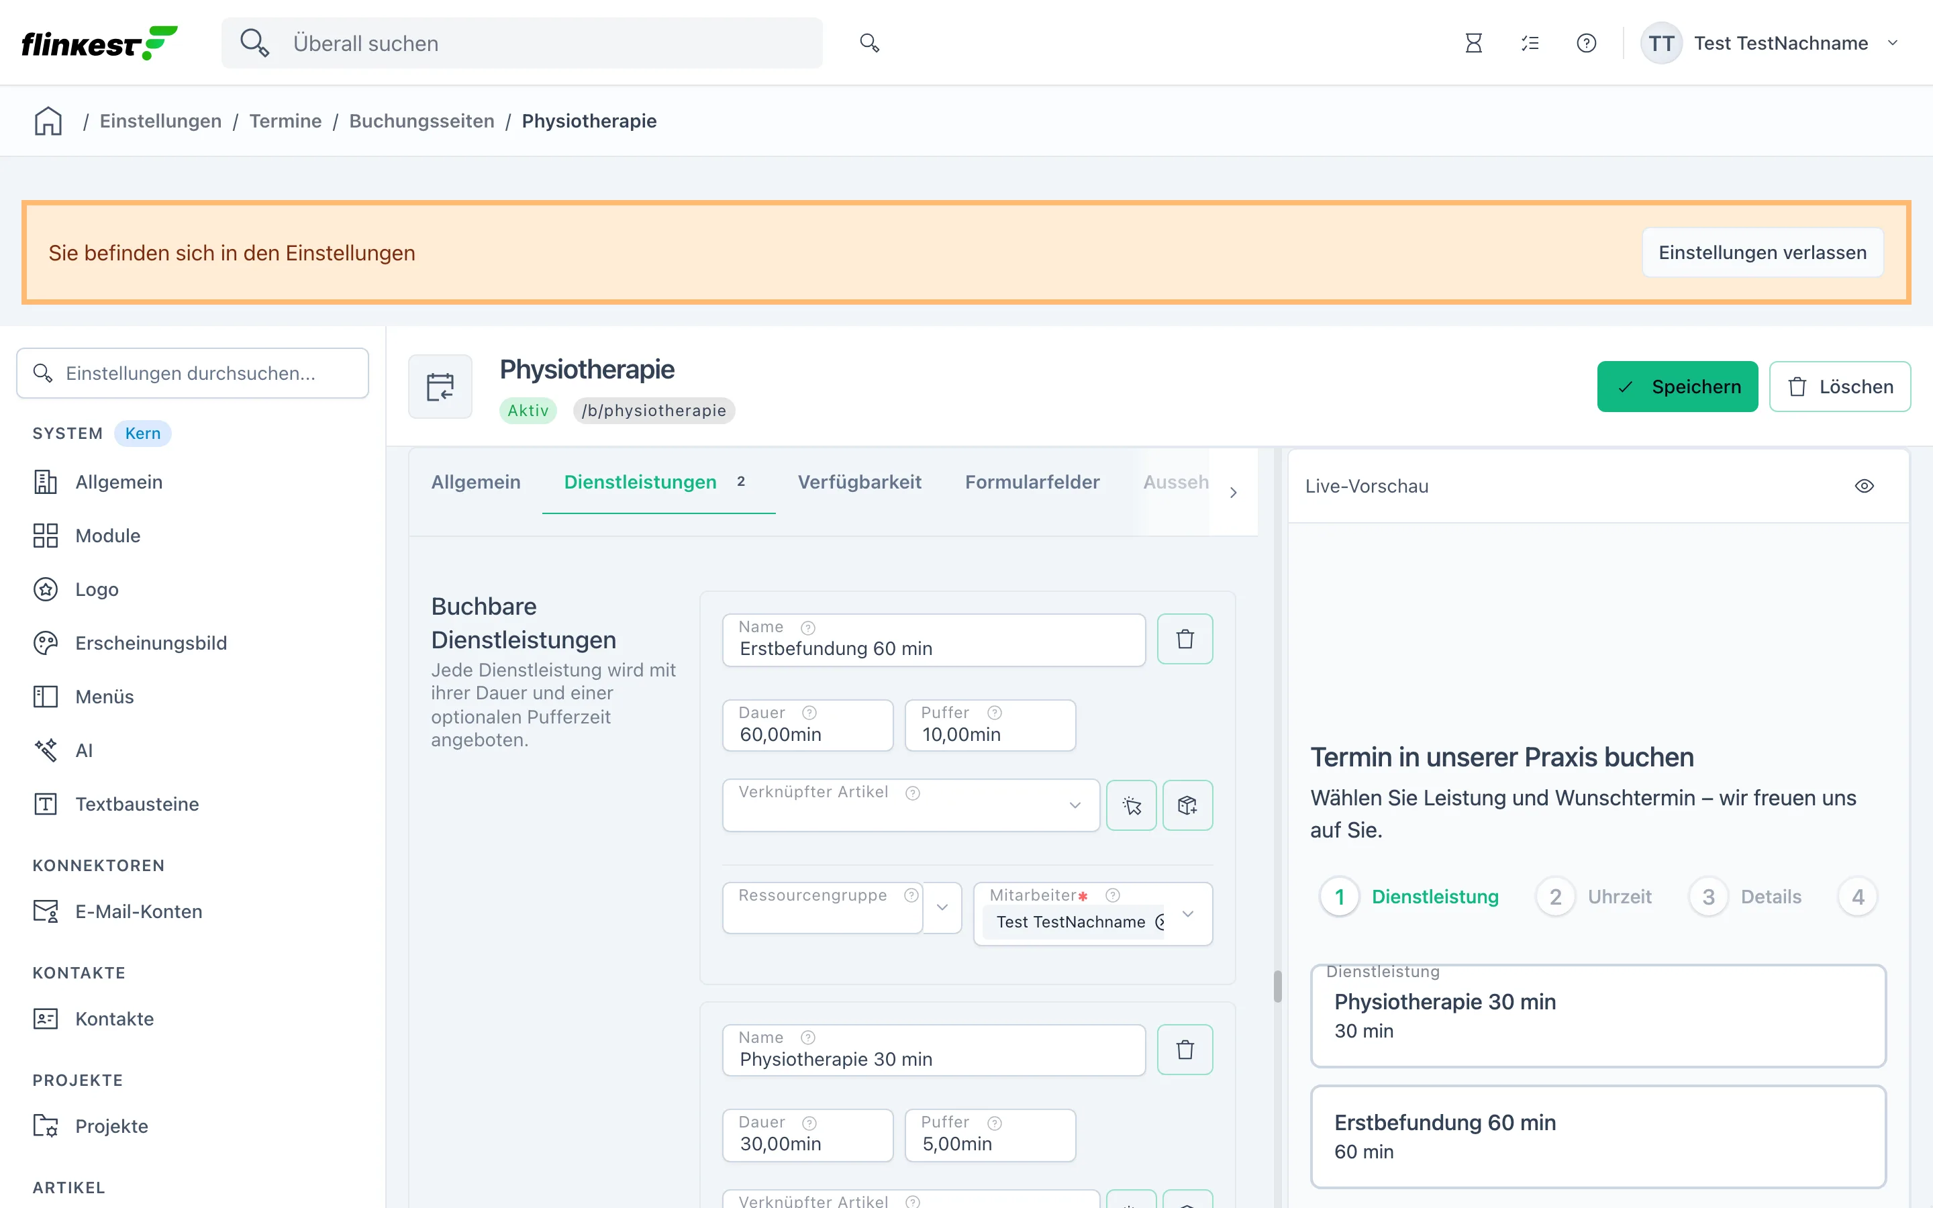Viewport: 1933px width, 1208px height.
Task: Select Physiotherapie 30 min in the preview
Action: point(1598,1015)
